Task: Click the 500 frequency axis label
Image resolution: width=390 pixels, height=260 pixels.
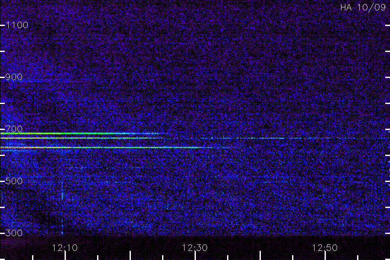Action: point(14,181)
